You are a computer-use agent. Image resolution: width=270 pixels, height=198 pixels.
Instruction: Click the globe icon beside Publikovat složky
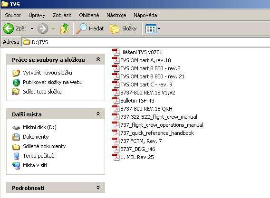pyautogui.click(x=16, y=83)
